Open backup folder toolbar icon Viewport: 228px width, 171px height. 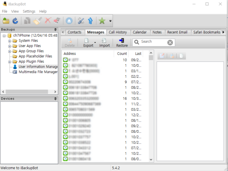[x=6, y=21]
